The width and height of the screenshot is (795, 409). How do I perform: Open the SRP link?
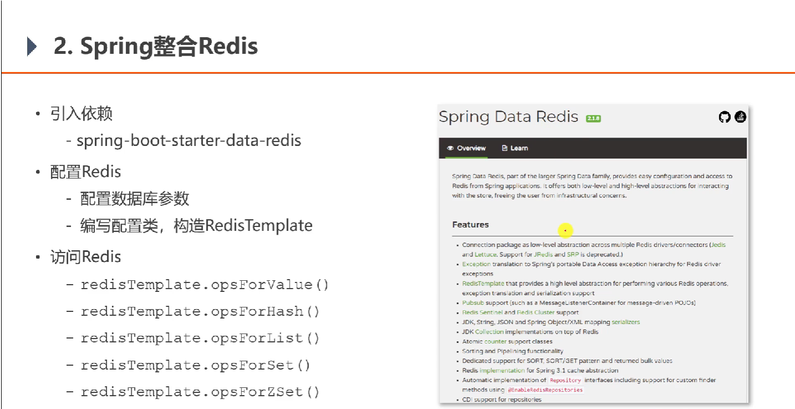(573, 254)
